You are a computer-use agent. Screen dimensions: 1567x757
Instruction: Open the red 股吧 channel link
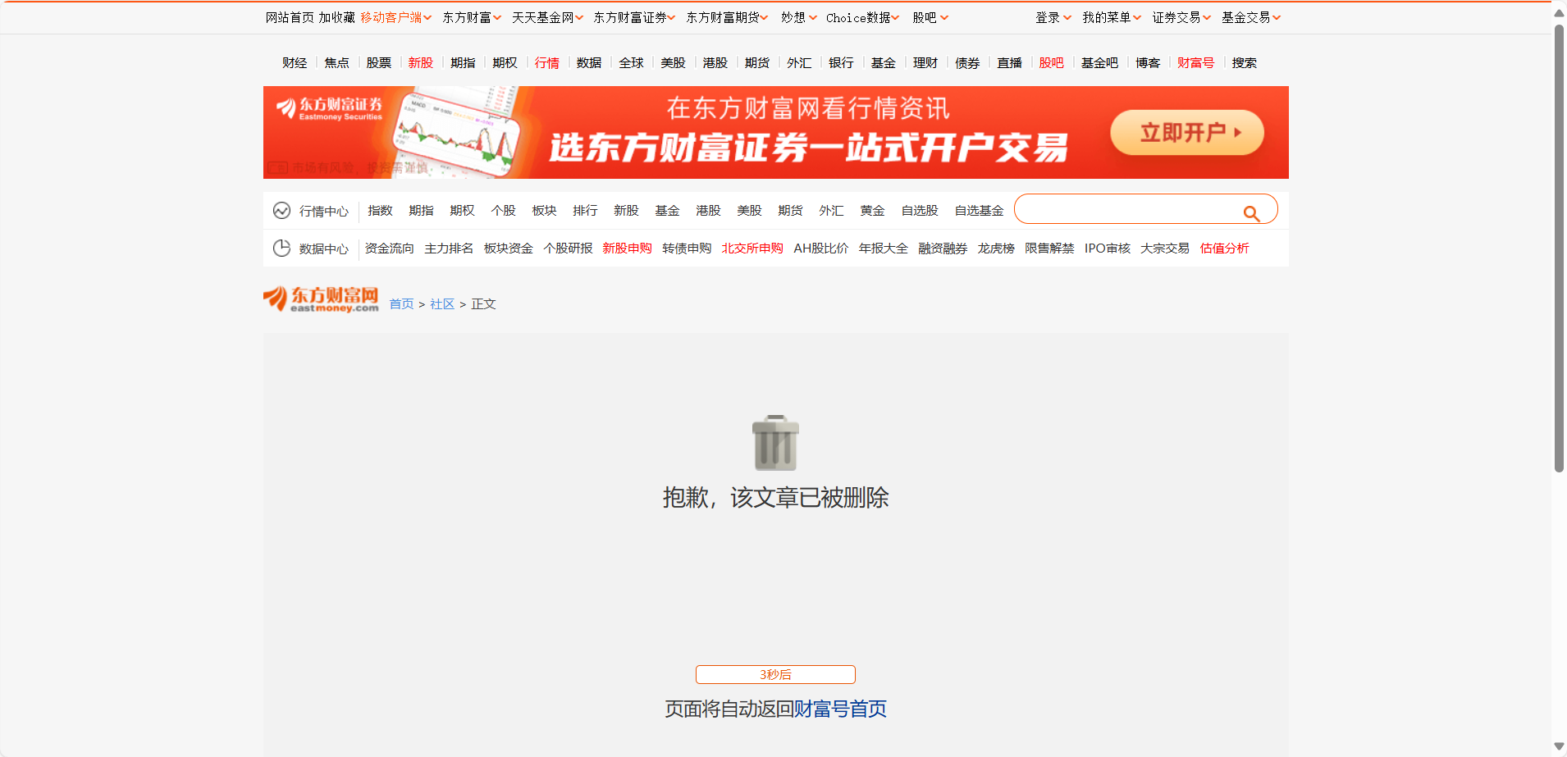coord(1051,63)
